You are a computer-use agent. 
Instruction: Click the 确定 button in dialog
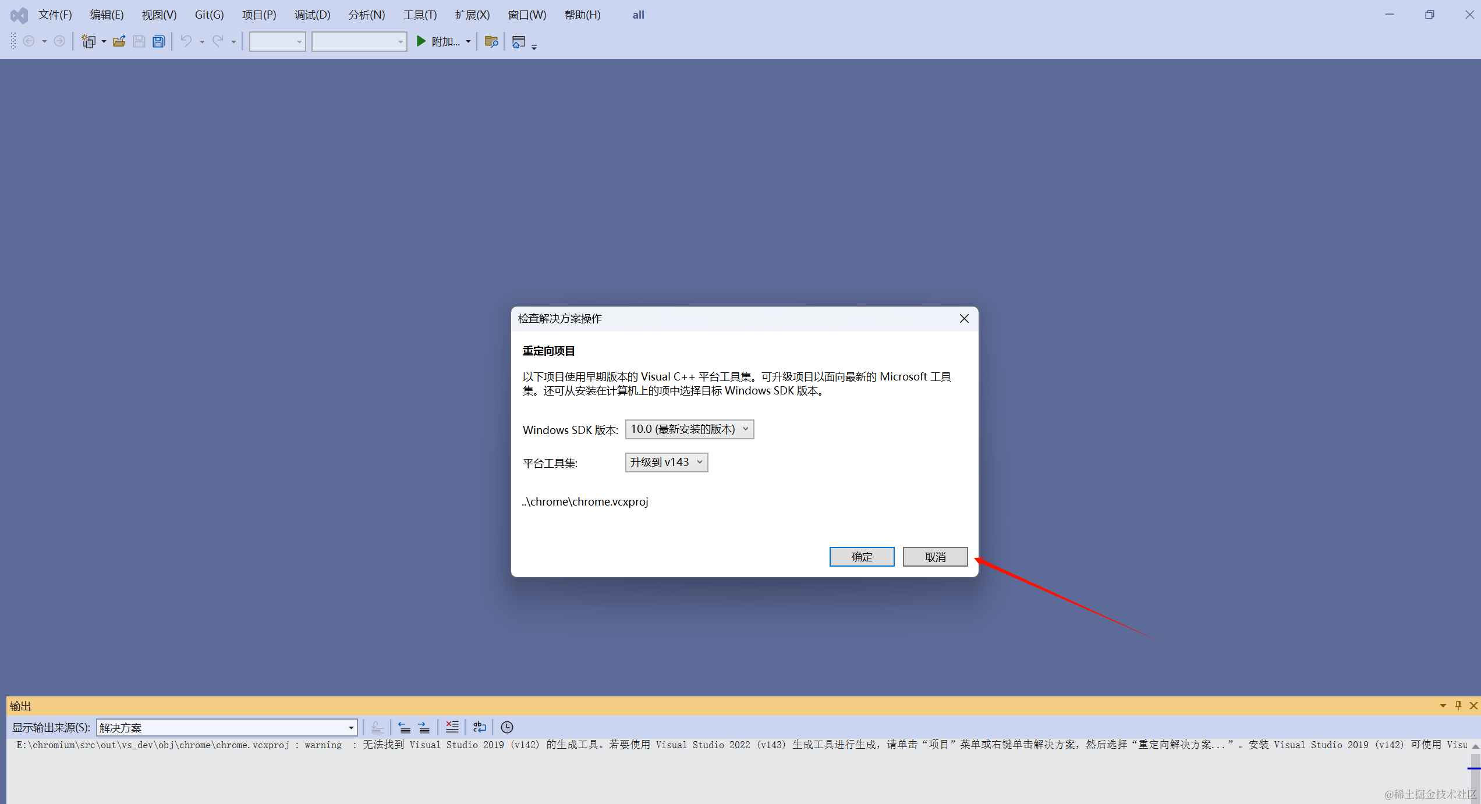862,557
